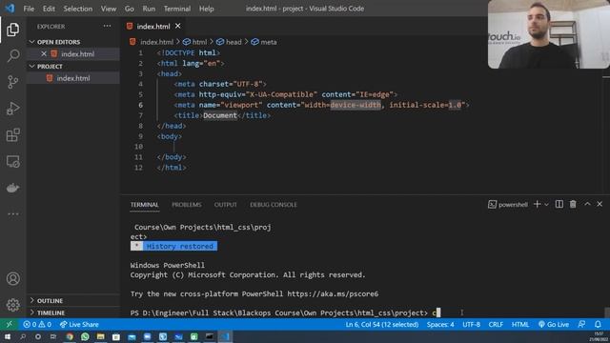The width and height of the screenshot is (610, 343).
Task: Open the Extensions view
Action: tap(12, 135)
